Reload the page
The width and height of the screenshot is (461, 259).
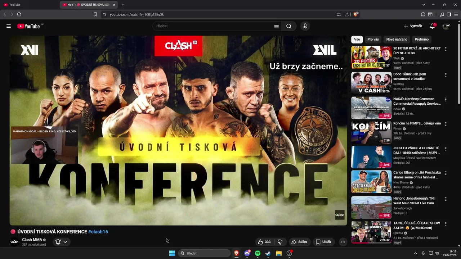(x=19, y=14)
